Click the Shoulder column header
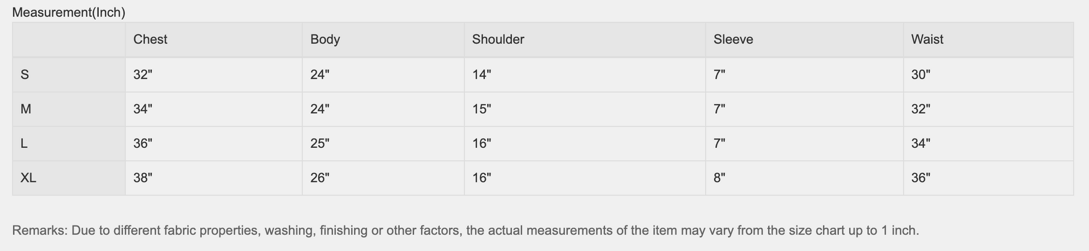The width and height of the screenshot is (1089, 251). click(x=498, y=39)
